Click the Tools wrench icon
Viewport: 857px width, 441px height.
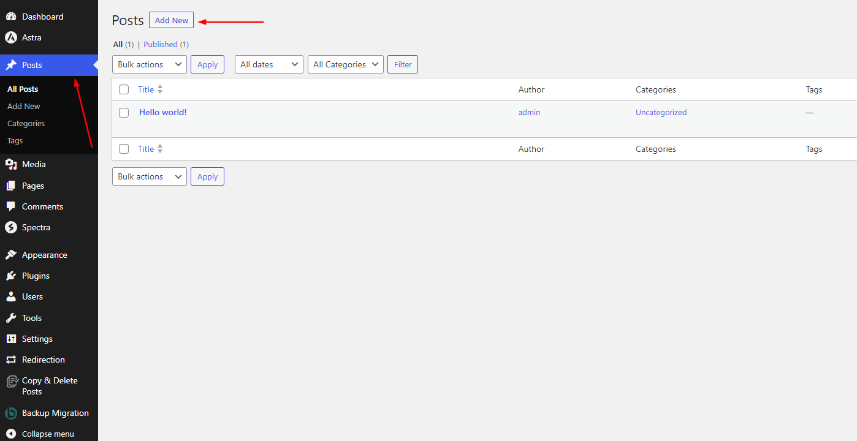point(11,318)
